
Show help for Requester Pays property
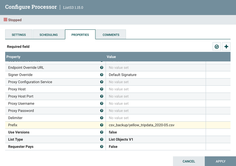tap(102, 147)
